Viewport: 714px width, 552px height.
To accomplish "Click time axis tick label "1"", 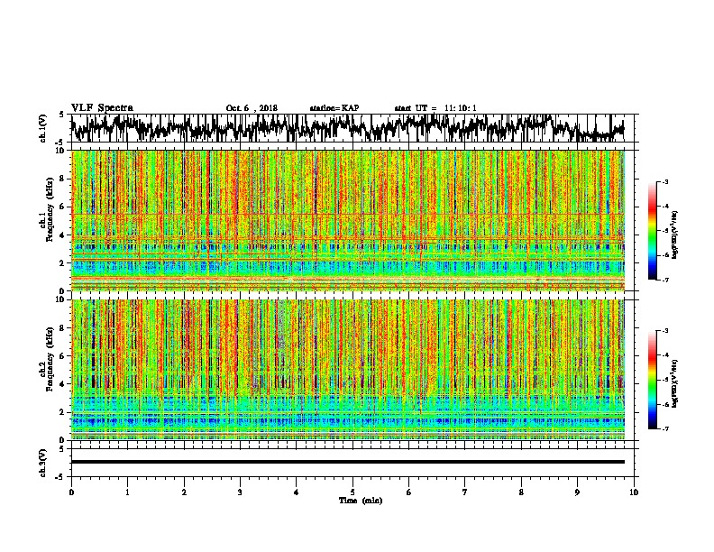I will (128, 492).
